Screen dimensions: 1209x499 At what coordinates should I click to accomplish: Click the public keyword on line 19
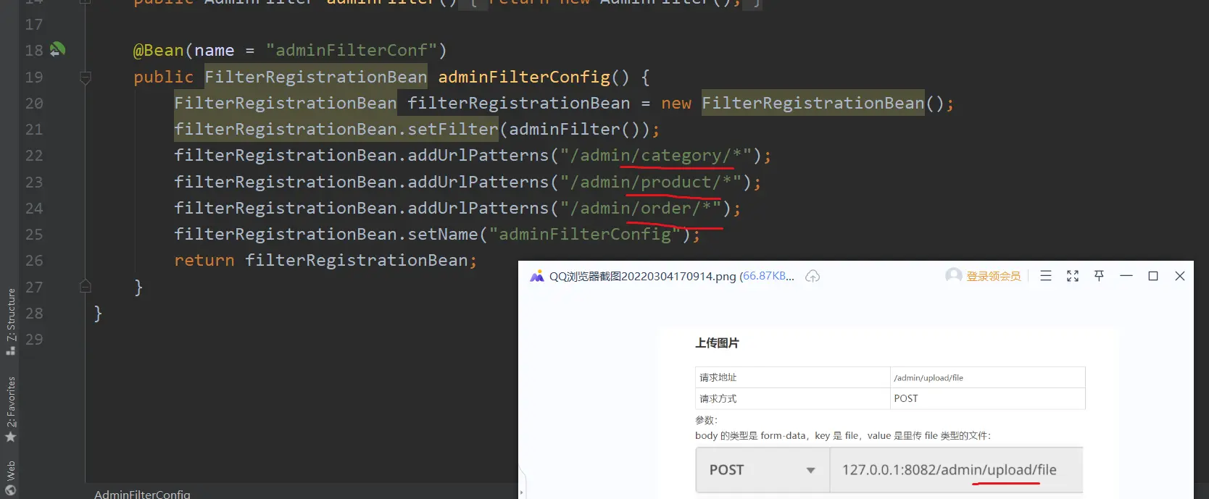pos(164,77)
